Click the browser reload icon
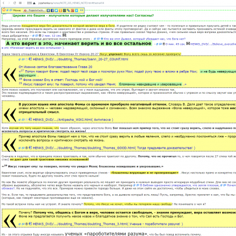Viewport: 236px width, 236px height. tap(15, 3)
